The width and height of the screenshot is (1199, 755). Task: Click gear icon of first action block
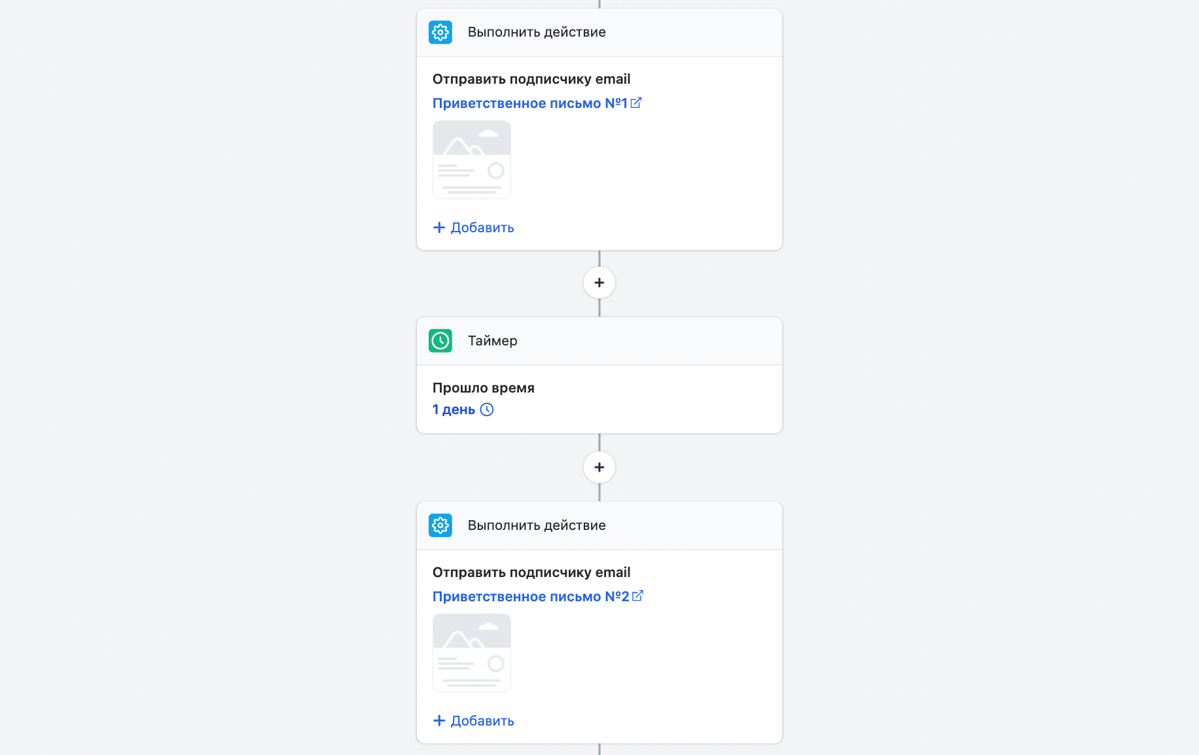coord(440,32)
